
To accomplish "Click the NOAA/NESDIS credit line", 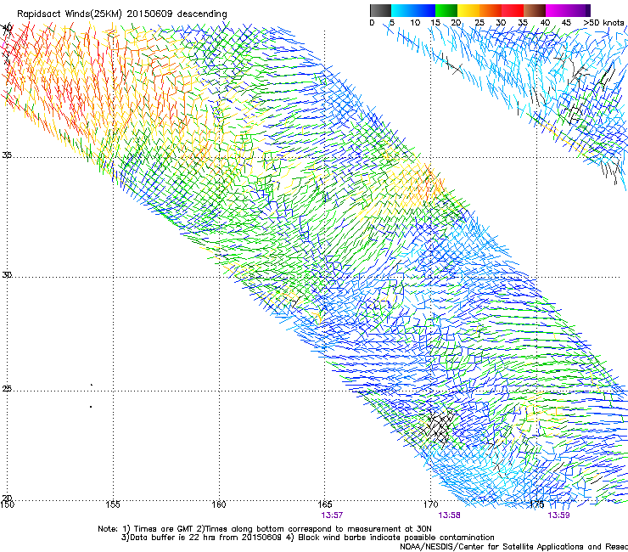I will [513, 547].
